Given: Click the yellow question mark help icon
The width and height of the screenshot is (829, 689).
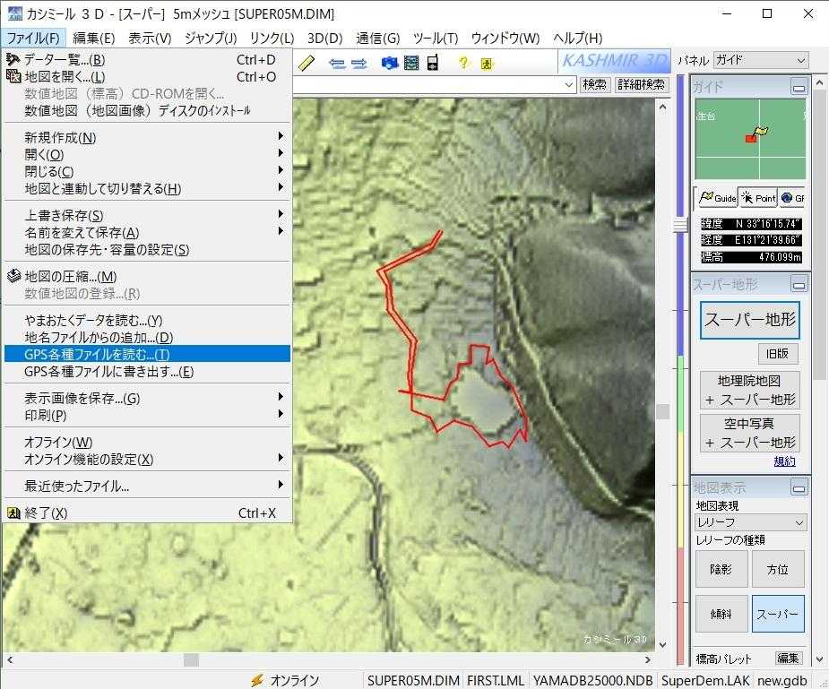Looking at the screenshot, I should click(x=463, y=63).
